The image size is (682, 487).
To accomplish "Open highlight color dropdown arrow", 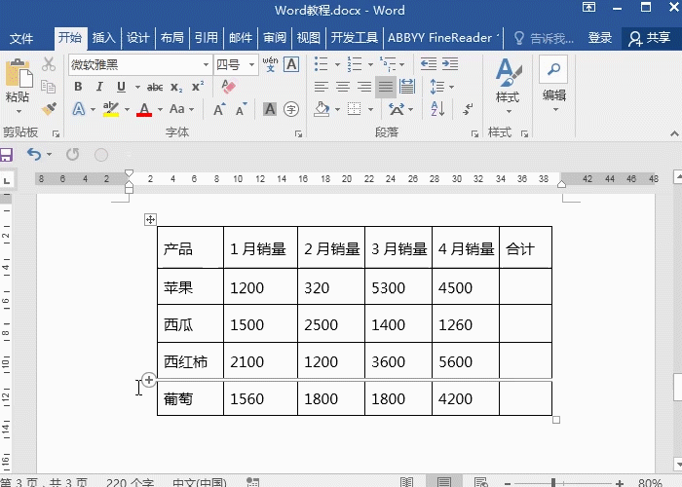I will 127,109.
